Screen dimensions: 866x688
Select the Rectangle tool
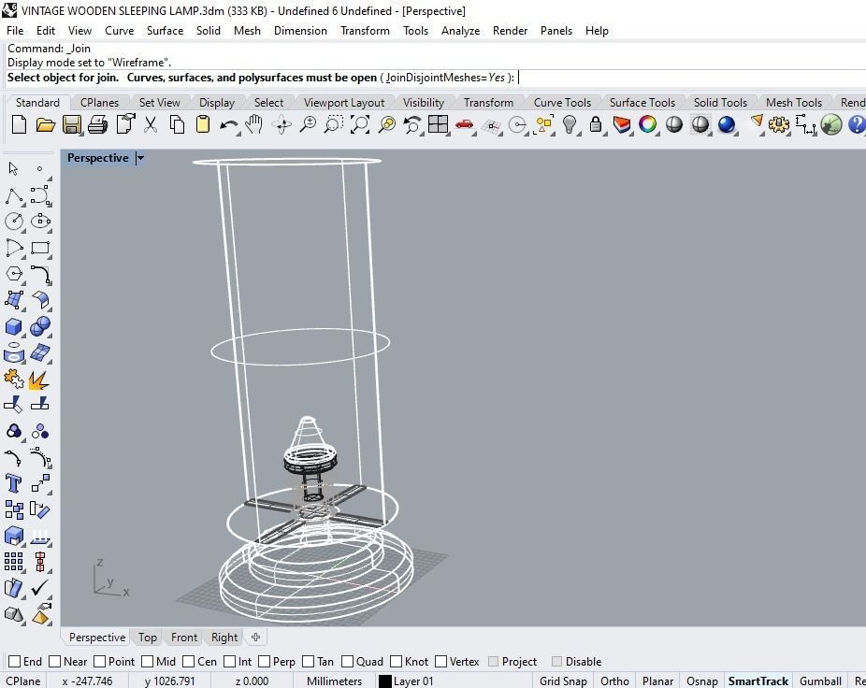tap(40, 248)
